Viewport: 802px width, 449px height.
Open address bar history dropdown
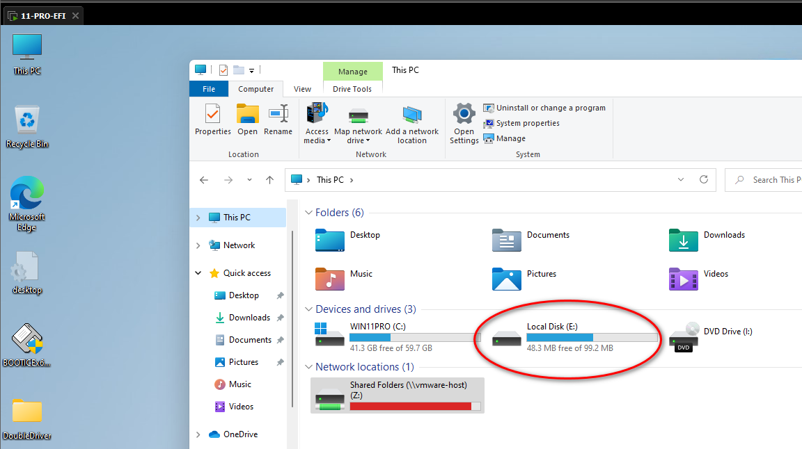[x=681, y=180]
